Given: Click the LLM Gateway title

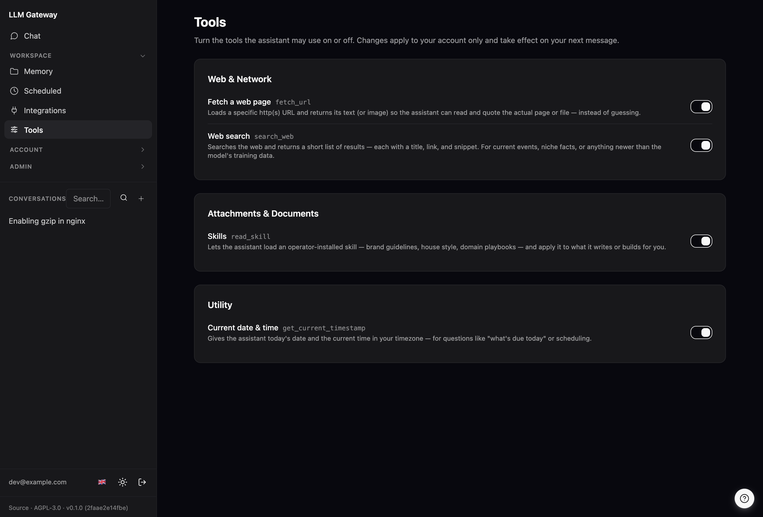Looking at the screenshot, I should [x=33, y=15].
